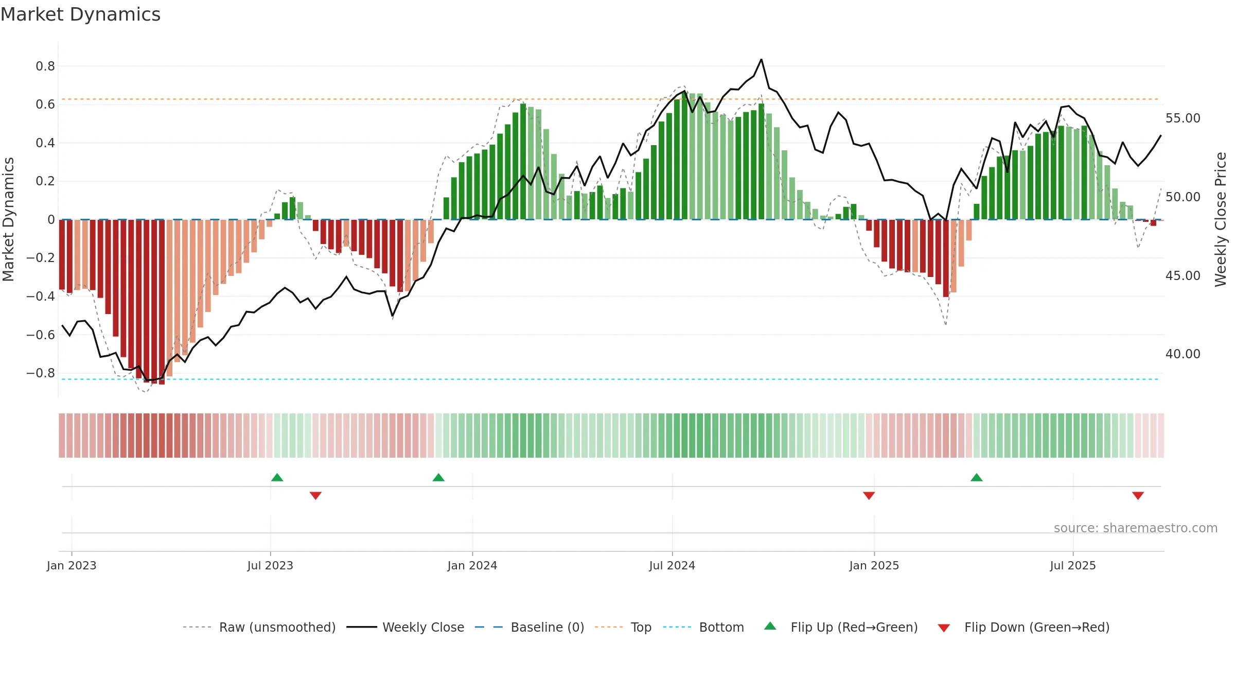Click the deepest dark red bar near −0.85

coord(162,302)
